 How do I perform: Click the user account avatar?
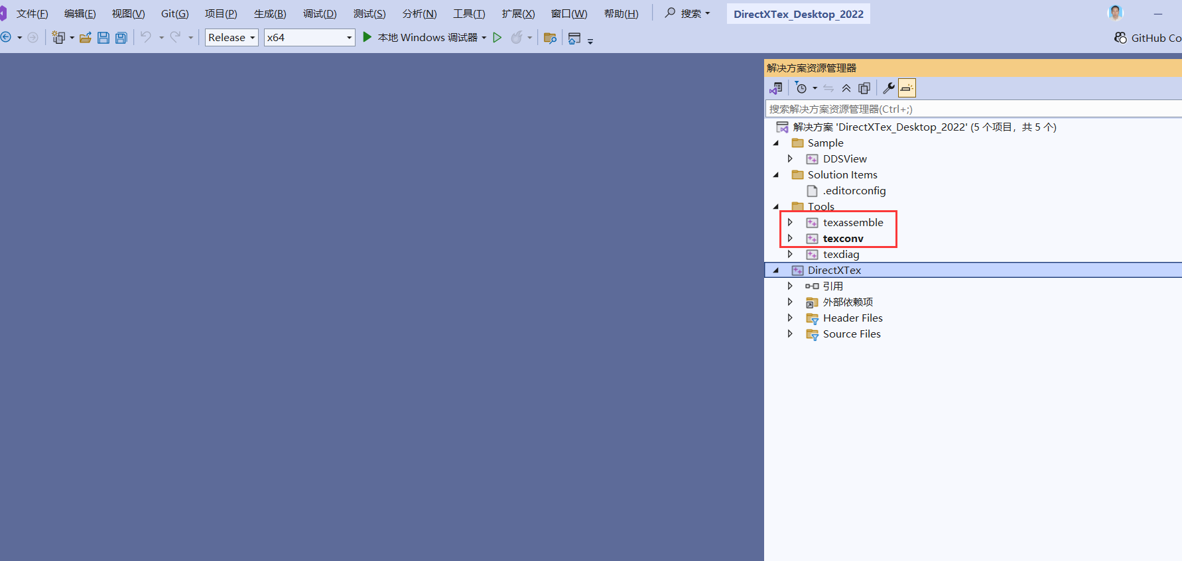coord(1116,13)
